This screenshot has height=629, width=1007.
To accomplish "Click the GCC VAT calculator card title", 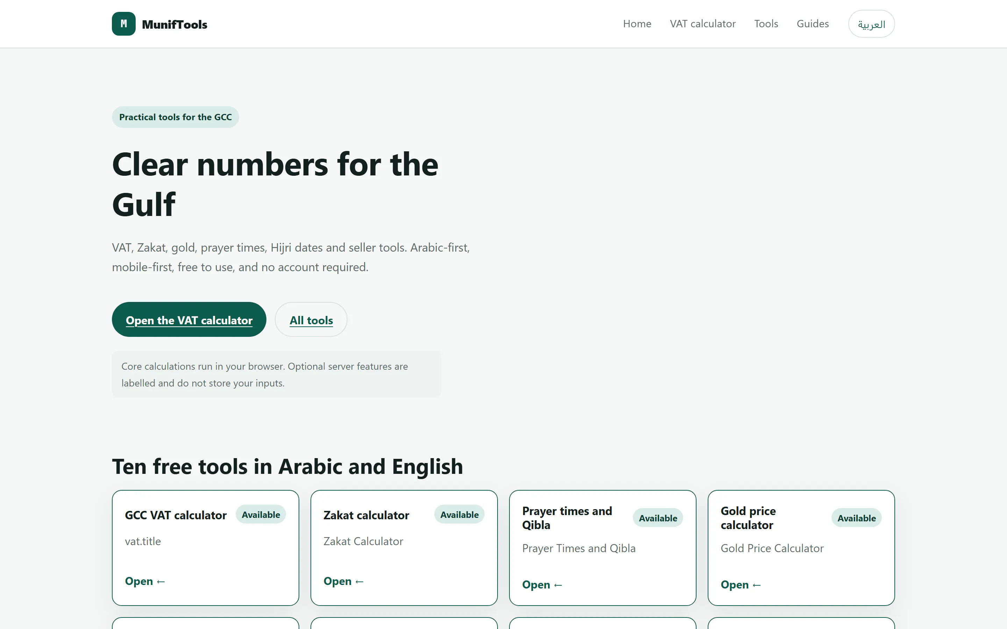I will click(x=176, y=515).
